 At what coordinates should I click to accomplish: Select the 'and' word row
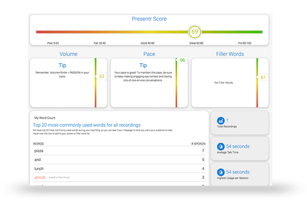pos(119,160)
